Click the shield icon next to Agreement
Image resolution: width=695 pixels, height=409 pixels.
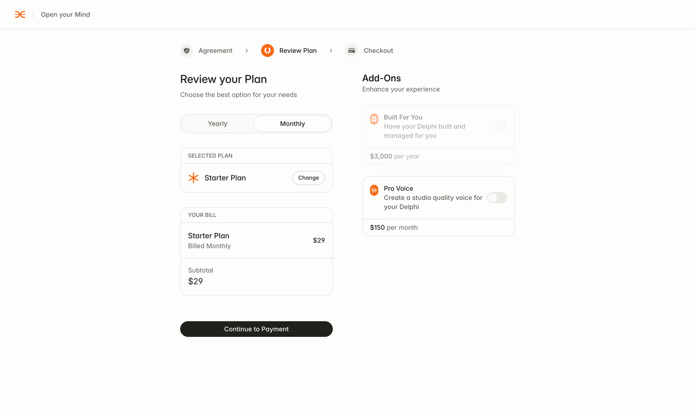pos(186,50)
